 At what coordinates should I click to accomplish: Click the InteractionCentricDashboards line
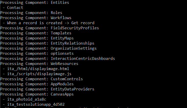coord(58,59)
